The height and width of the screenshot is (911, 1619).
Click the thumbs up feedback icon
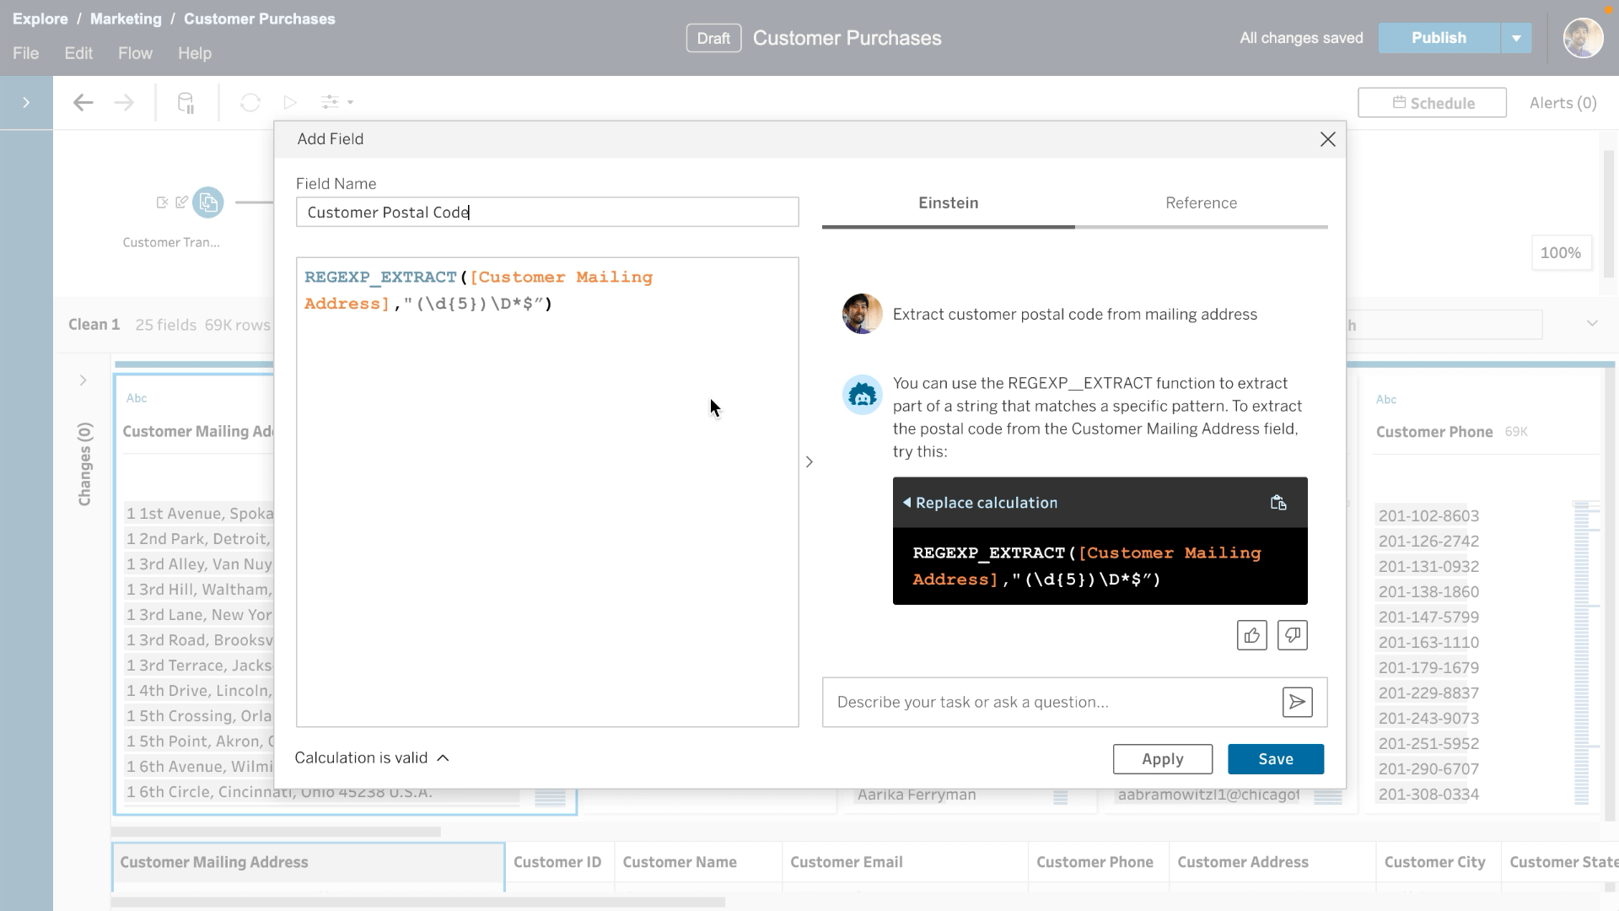[x=1252, y=635]
